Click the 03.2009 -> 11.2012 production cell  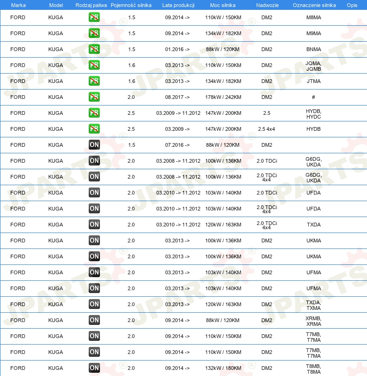[x=178, y=113]
